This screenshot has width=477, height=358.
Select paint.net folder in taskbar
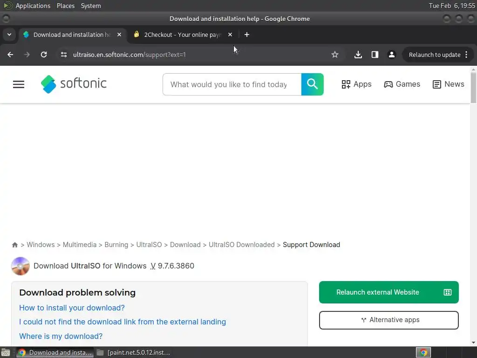pos(133,352)
